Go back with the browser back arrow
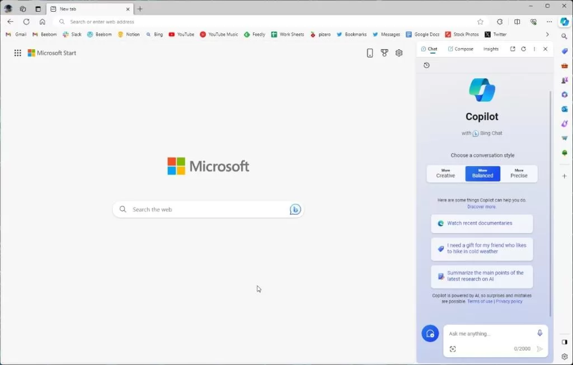Screen dimensions: 573x365 pyautogui.click(x=10, y=22)
